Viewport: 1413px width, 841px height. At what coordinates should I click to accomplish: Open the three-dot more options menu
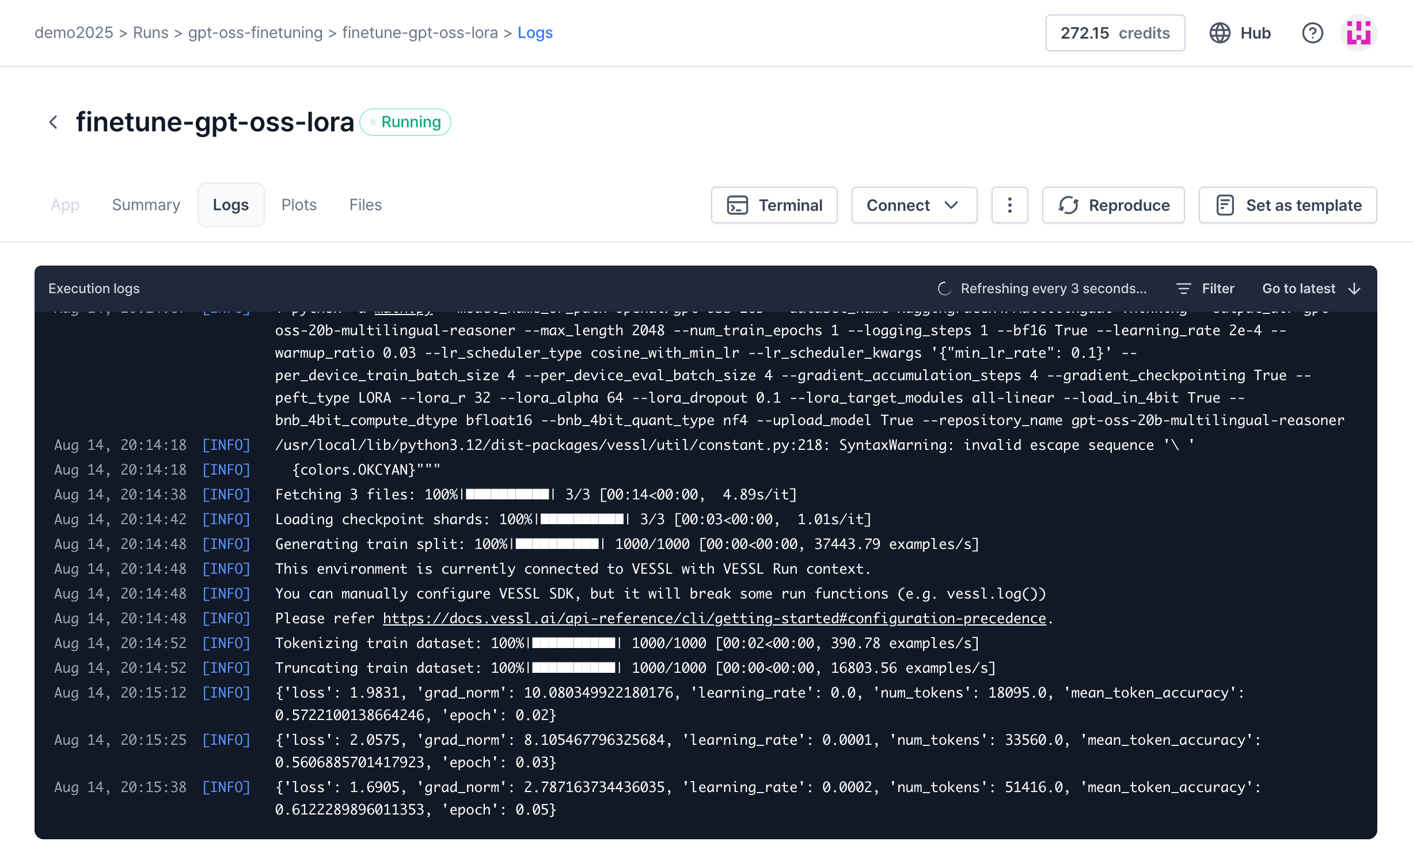point(1009,205)
